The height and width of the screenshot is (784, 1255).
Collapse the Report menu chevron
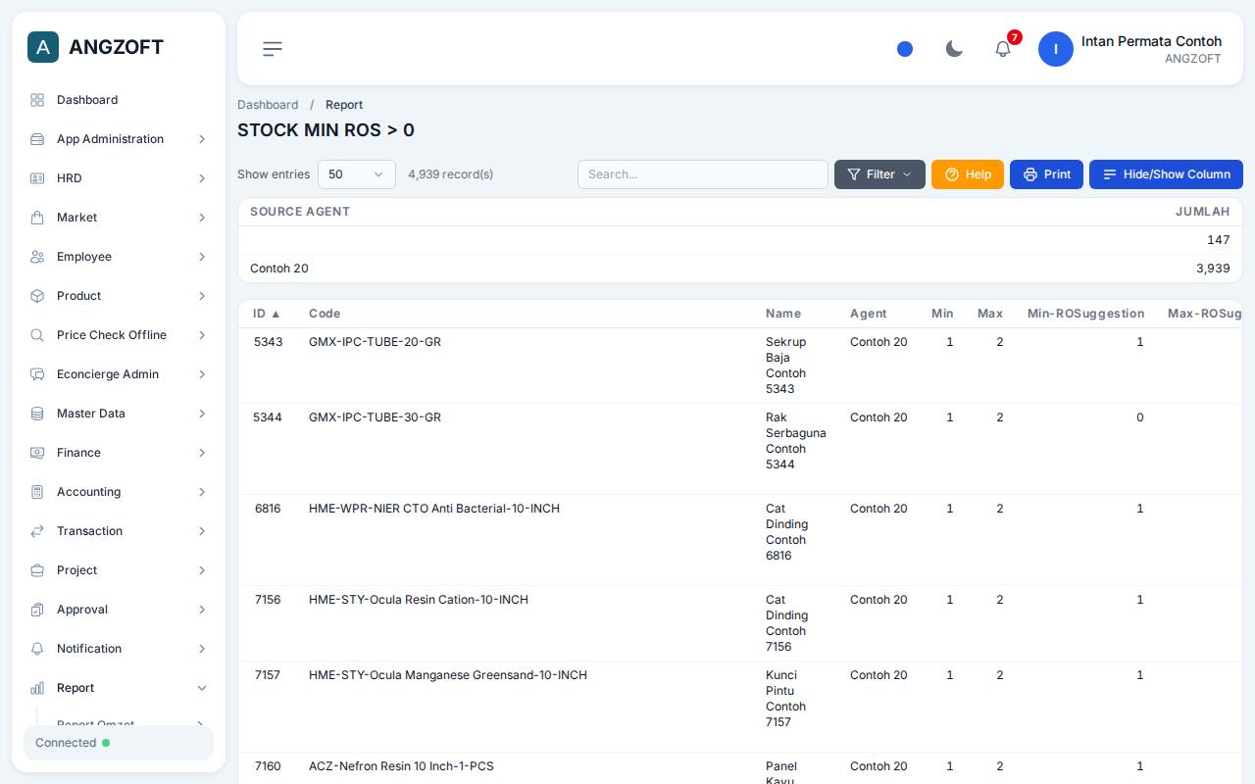[x=202, y=688]
